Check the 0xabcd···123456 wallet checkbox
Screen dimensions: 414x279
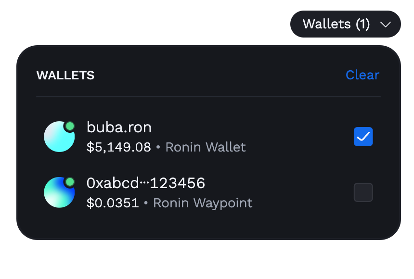363,192
